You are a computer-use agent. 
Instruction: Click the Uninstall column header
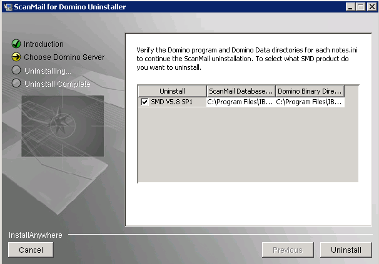pos(172,91)
